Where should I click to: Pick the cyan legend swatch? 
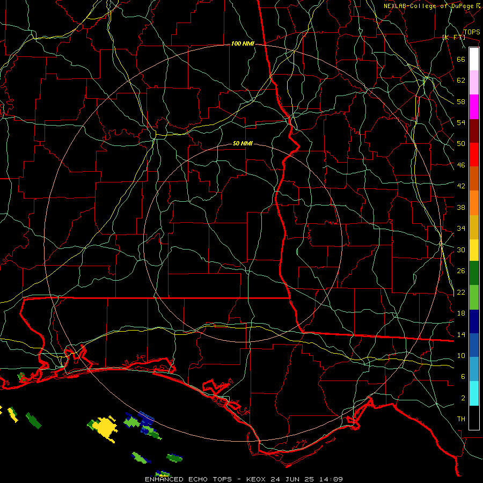[474, 393]
